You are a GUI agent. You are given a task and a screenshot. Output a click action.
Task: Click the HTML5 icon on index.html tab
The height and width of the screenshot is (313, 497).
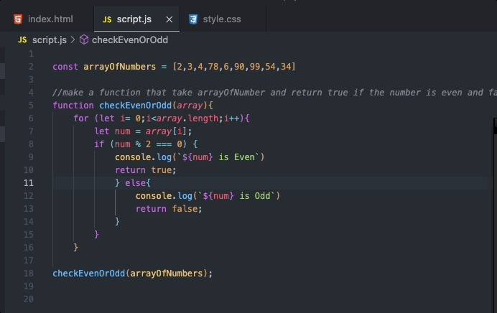tap(18, 19)
